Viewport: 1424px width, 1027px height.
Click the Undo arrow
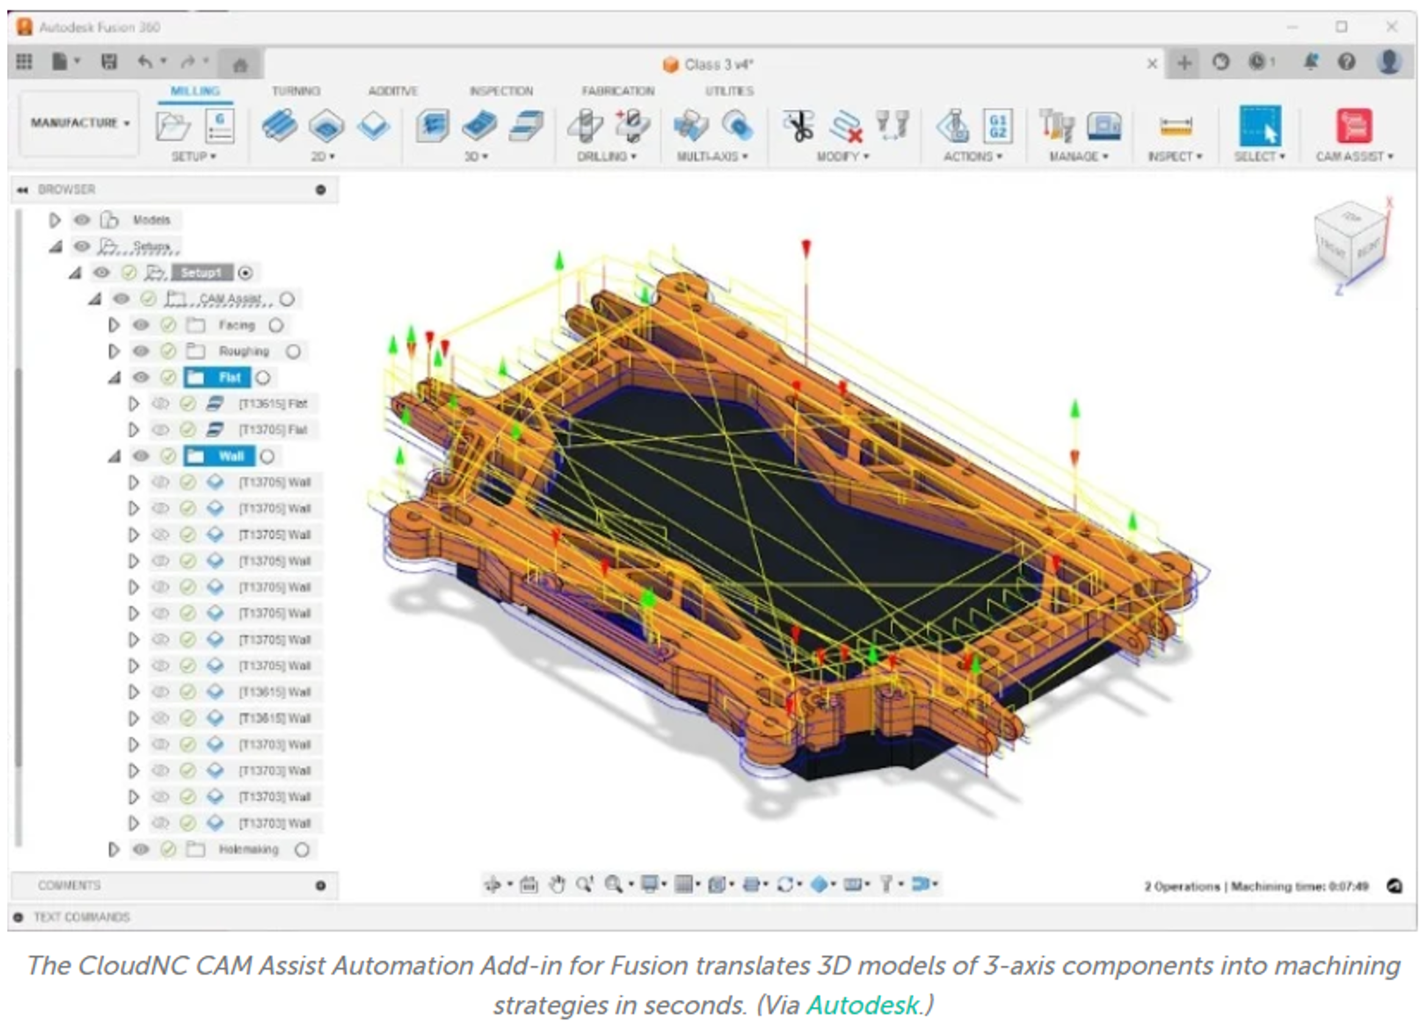point(146,62)
